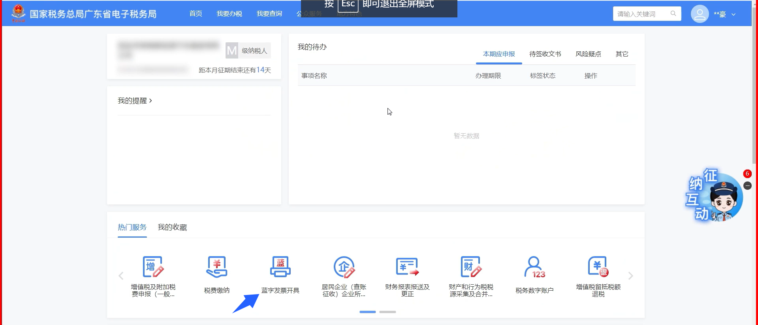Open 居民企业(查账征收) service icon
This screenshot has height=325, width=758.
coord(344,267)
